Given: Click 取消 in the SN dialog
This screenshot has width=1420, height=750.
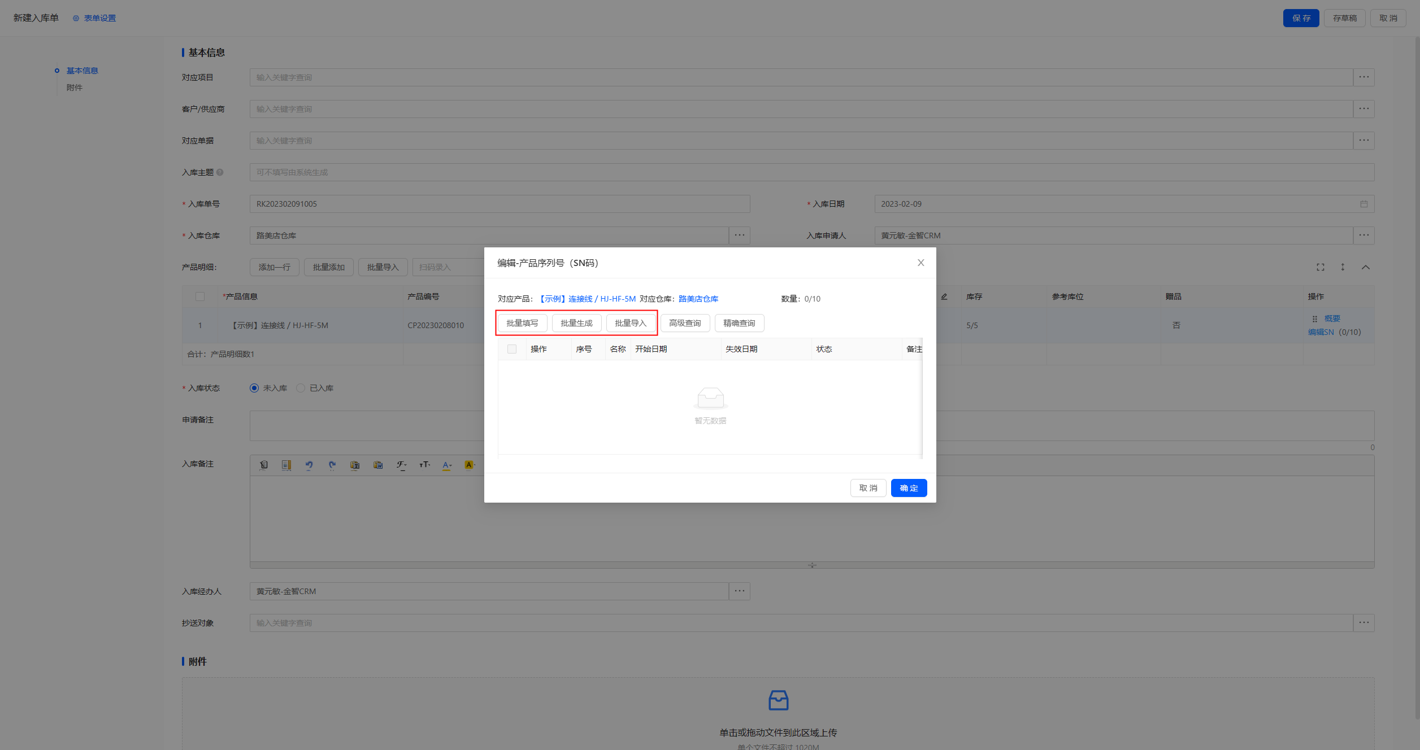Looking at the screenshot, I should [x=868, y=488].
